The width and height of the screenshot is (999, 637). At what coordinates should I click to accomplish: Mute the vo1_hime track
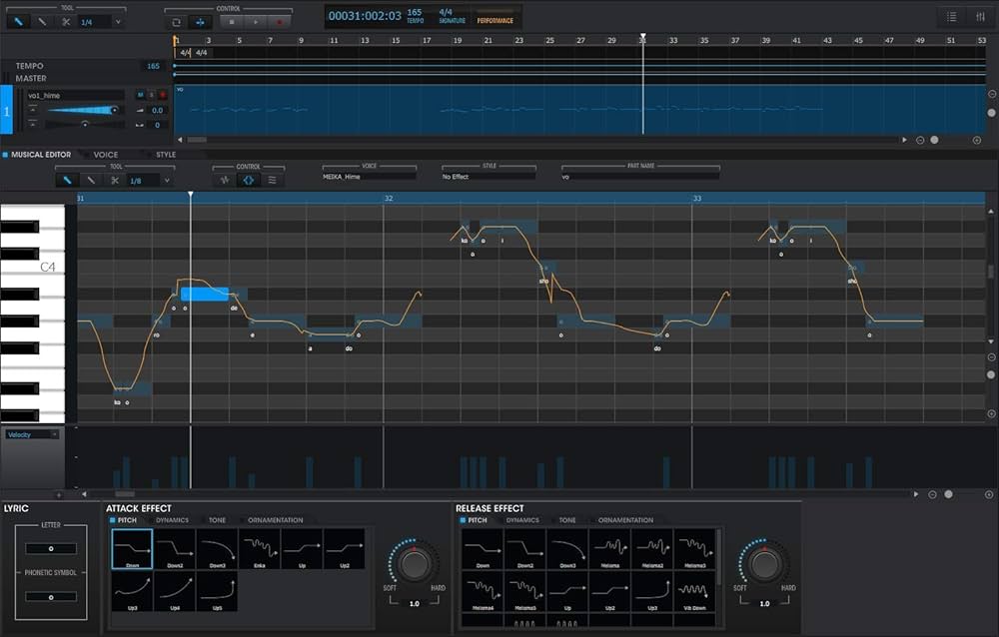pyautogui.click(x=140, y=95)
